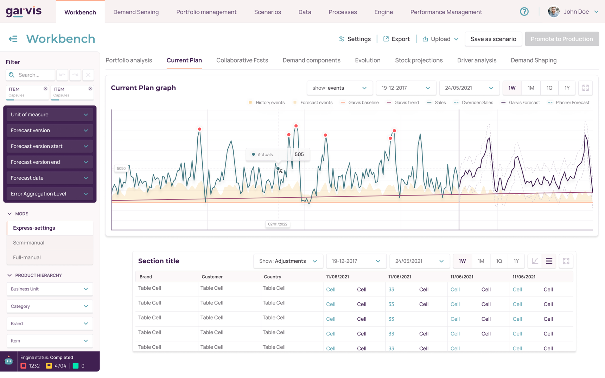
Task: Toggle graph interval to 1M
Action: tap(531, 88)
